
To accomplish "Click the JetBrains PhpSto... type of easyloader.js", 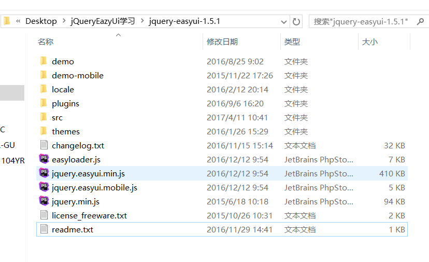I will [x=319, y=159].
